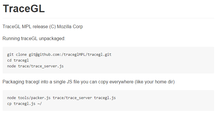Click the TraceGL main heading
Image resolution: width=217 pixels, height=113 pixels.
pyautogui.click(x=24, y=9)
